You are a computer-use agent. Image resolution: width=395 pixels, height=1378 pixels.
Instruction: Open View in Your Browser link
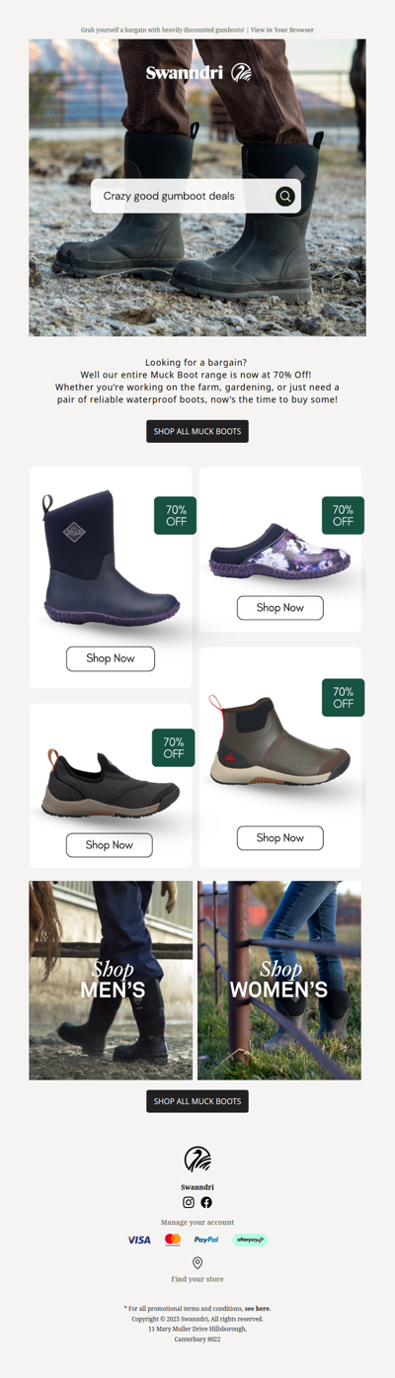(x=282, y=31)
